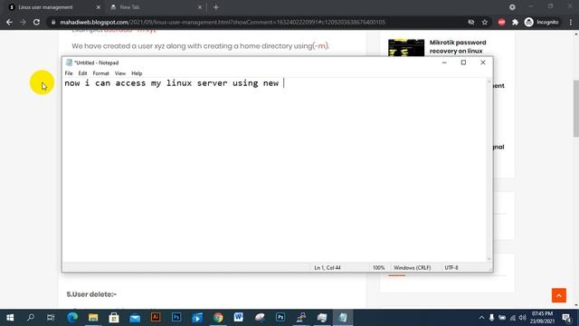This screenshot has height=326, width=579.
Task: Maximize the Notepad window
Action: point(463,62)
